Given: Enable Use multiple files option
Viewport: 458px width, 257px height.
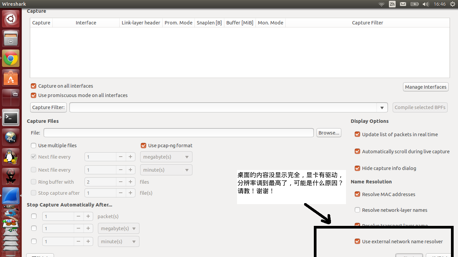Looking at the screenshot, I should [34, 146].
